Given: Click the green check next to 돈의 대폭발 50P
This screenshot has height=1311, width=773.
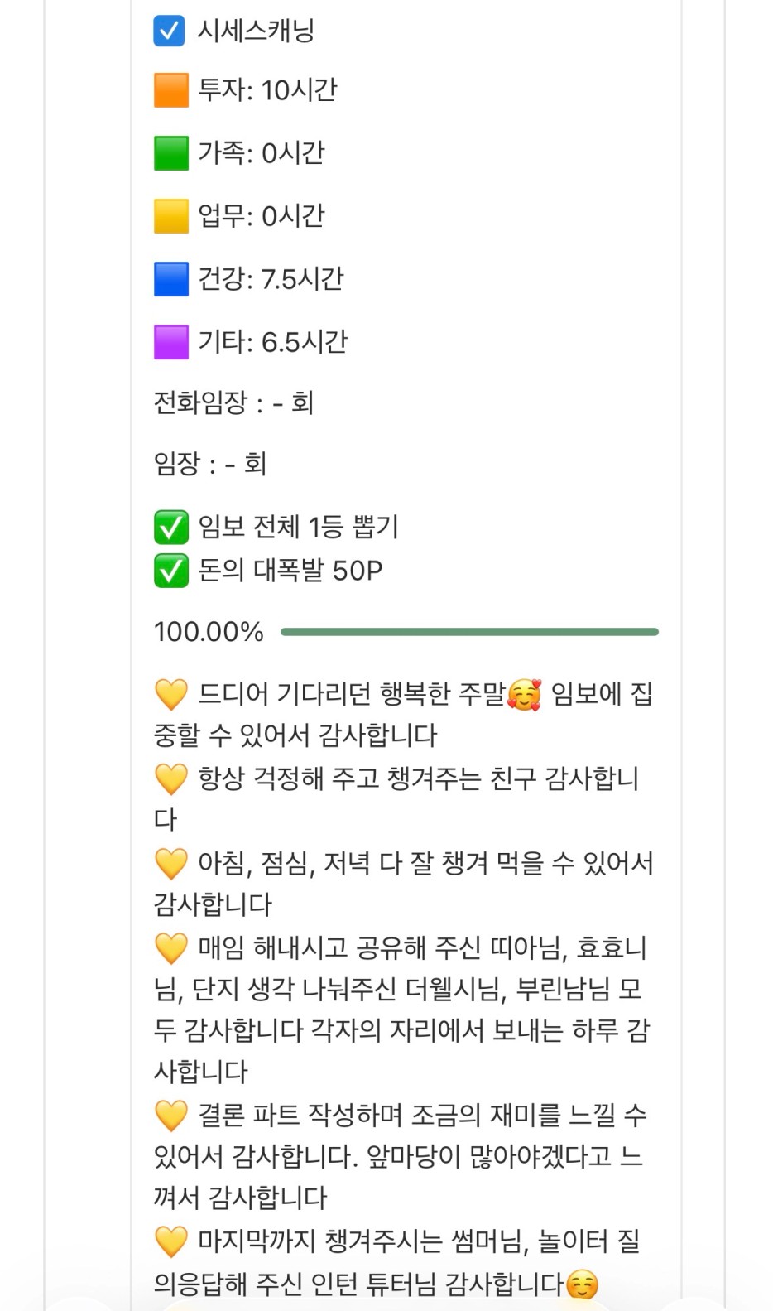Looking at the screenshot, I should pos(171,571).
